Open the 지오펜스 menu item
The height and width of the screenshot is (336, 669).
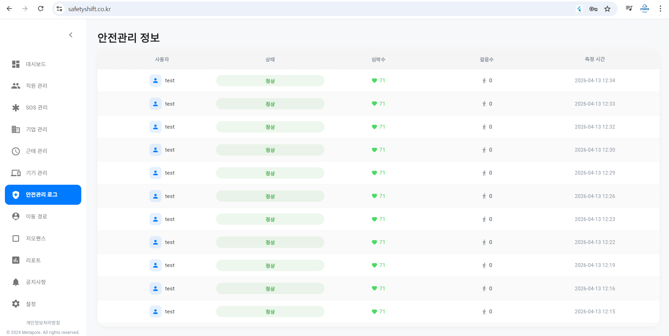(36, 238)
